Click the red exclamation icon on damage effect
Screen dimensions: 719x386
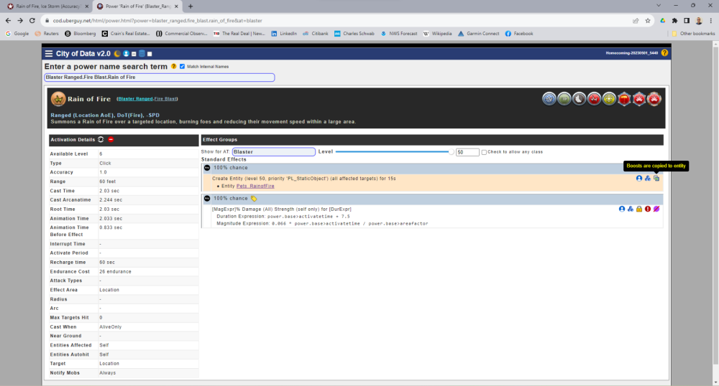[648, 209]
